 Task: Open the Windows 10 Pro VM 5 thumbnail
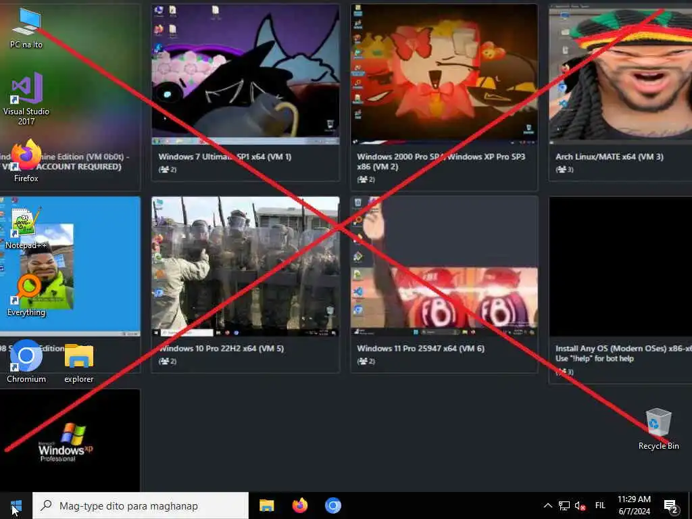pos(246,266)
